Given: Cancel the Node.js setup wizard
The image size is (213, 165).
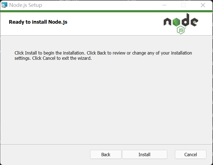Looking at the screenshot, I should point(191,155).
